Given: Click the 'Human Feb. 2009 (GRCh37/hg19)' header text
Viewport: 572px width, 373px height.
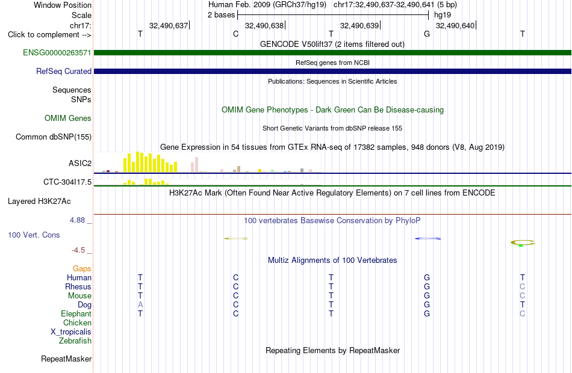Looking at the screenshot, I should [x=267, y=5].
